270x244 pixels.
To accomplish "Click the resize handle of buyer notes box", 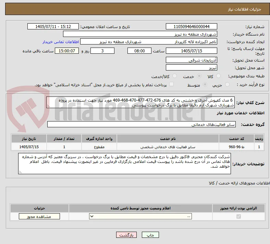I will click(x=20, y=172).
